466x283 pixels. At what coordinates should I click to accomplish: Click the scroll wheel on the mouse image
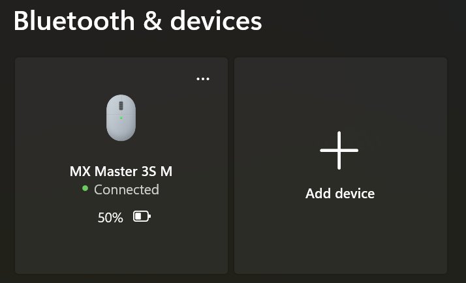(x=121, y=106)
